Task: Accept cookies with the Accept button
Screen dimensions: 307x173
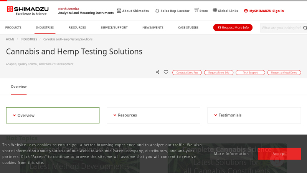Action: click(x=279, y=154)
